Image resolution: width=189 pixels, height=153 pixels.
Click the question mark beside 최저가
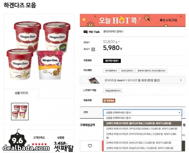[93, 49]
